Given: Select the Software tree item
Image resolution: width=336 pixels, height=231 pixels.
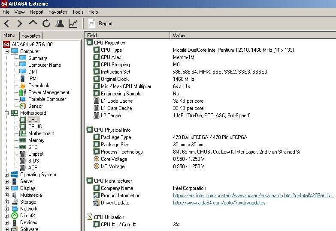Looking at the screenshot, I should pyautogui.click(x=29, y=229).
